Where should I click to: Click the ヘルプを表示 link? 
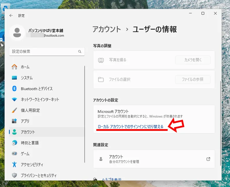pos(112,179)
